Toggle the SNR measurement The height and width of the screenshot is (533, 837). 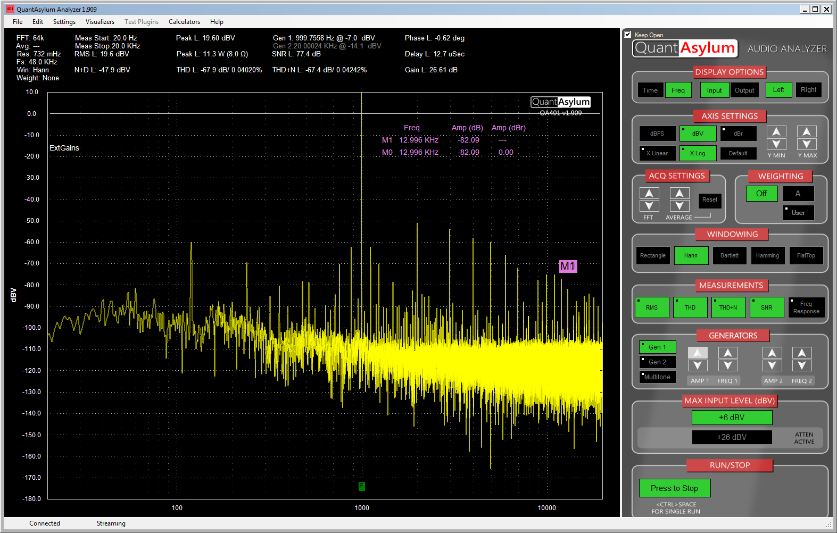click(x=767, y=307)
